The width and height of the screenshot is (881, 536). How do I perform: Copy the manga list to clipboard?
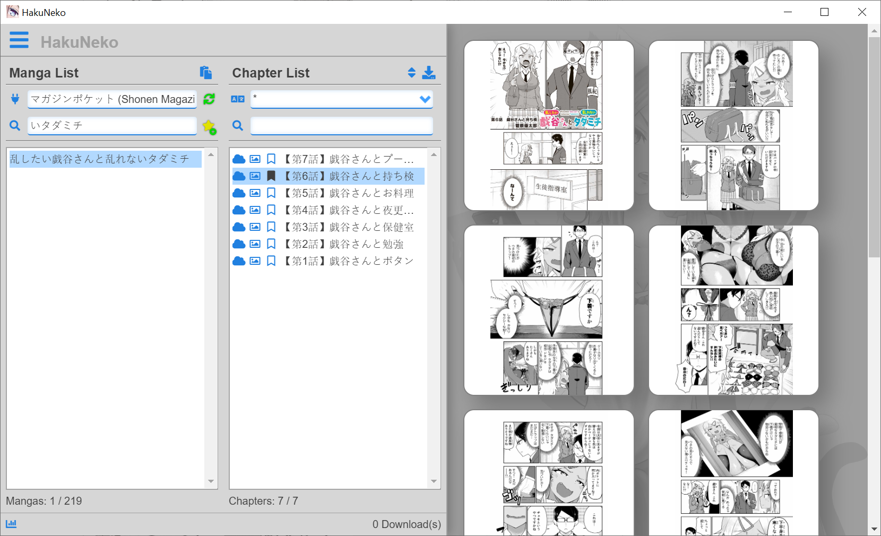click(206, 73)
